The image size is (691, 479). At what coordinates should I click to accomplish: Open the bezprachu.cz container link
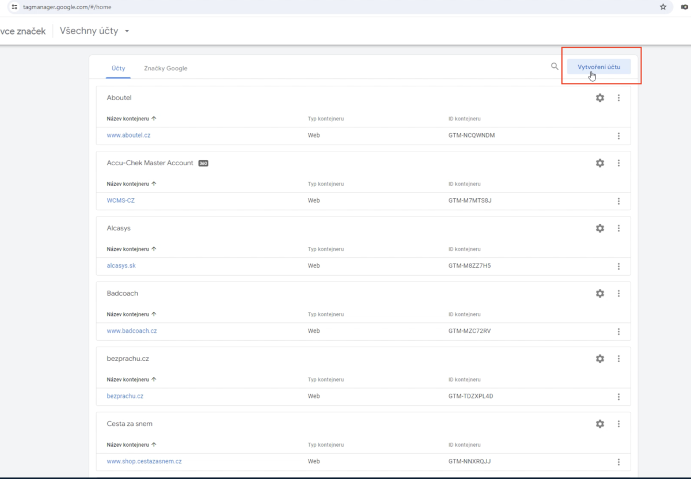[125, 396]
